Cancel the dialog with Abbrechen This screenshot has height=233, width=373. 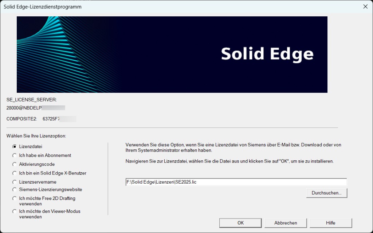coord(286,223)
